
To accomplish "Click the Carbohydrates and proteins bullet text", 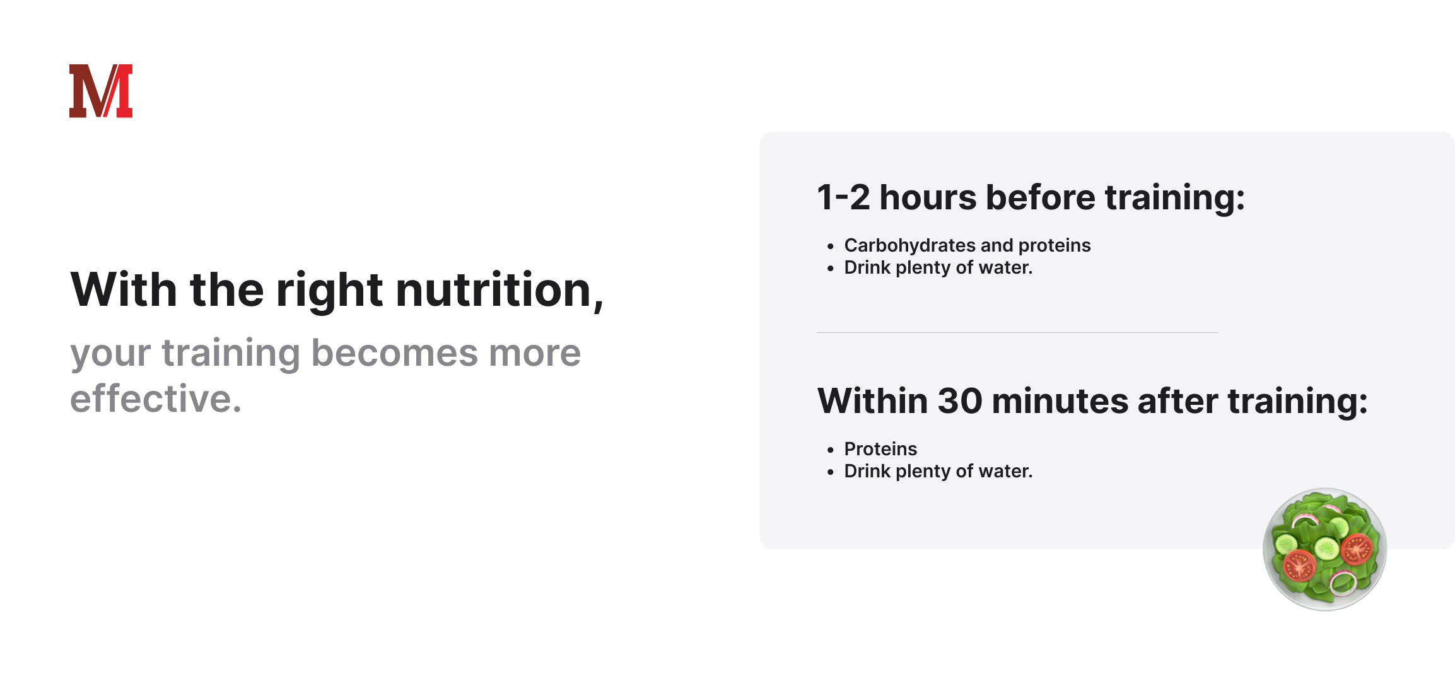I will [967, 245].
